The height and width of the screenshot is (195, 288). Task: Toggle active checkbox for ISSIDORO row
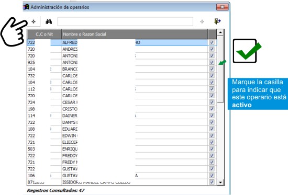click(x=212, y=182)
